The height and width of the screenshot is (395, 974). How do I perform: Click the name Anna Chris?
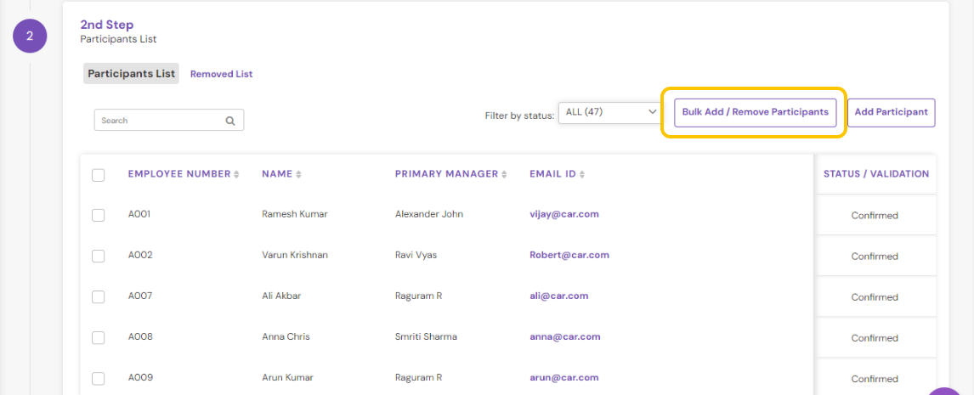click(286, 337)
